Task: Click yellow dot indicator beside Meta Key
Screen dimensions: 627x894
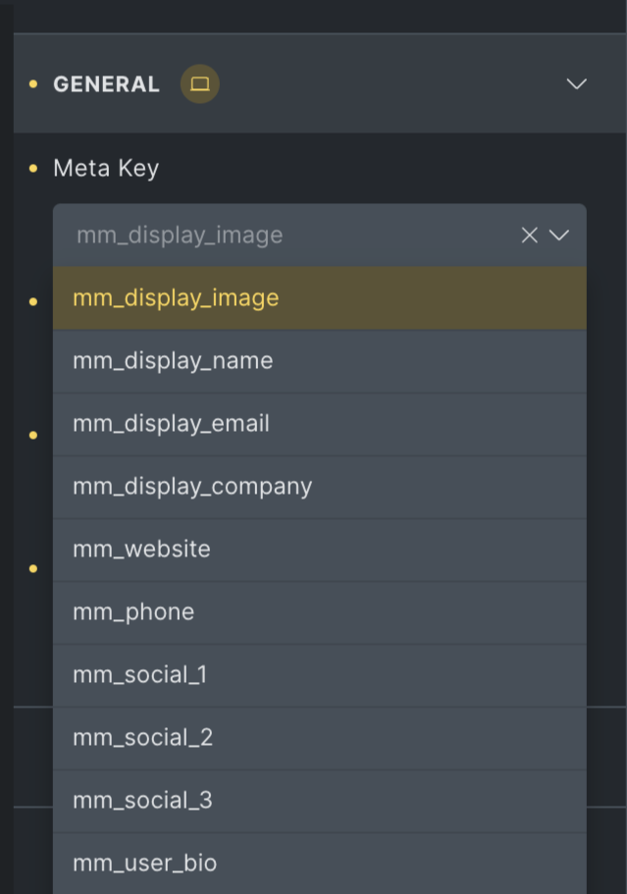Action: click(33, 169)
